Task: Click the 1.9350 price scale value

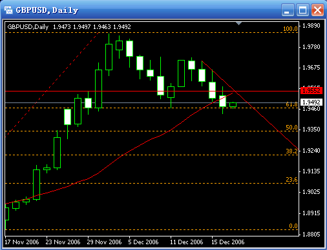Action: click(x=311, y=130)
